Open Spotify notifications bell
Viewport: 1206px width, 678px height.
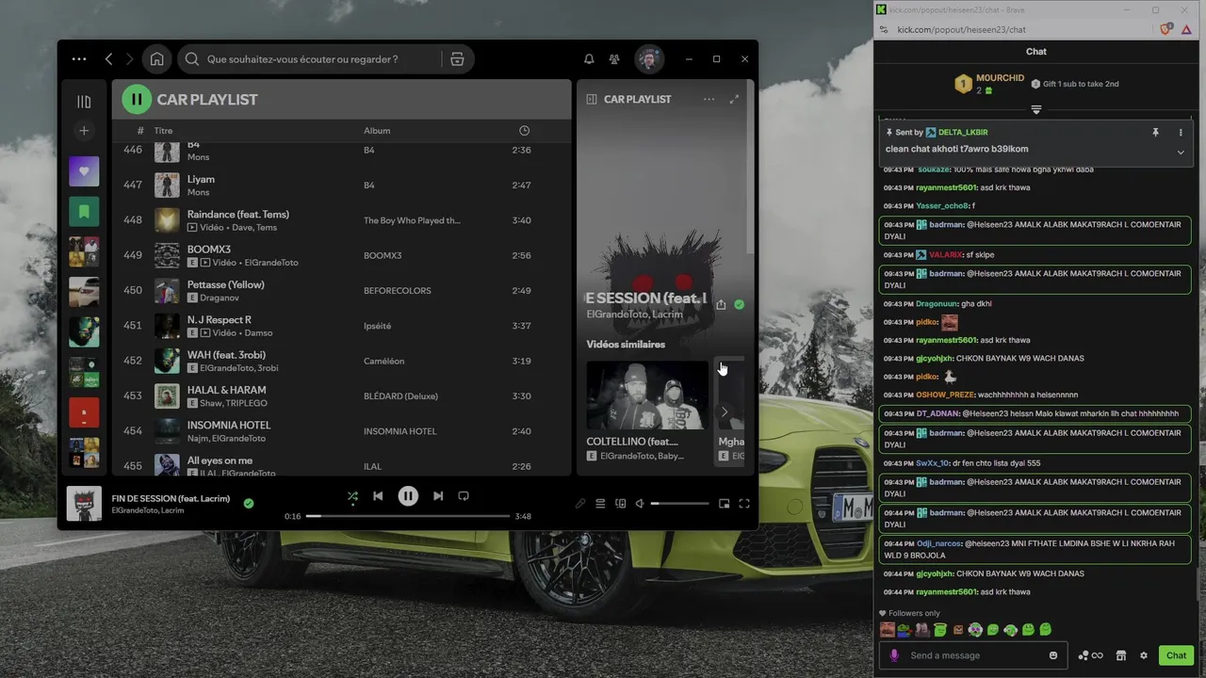[x=589, y=59]
